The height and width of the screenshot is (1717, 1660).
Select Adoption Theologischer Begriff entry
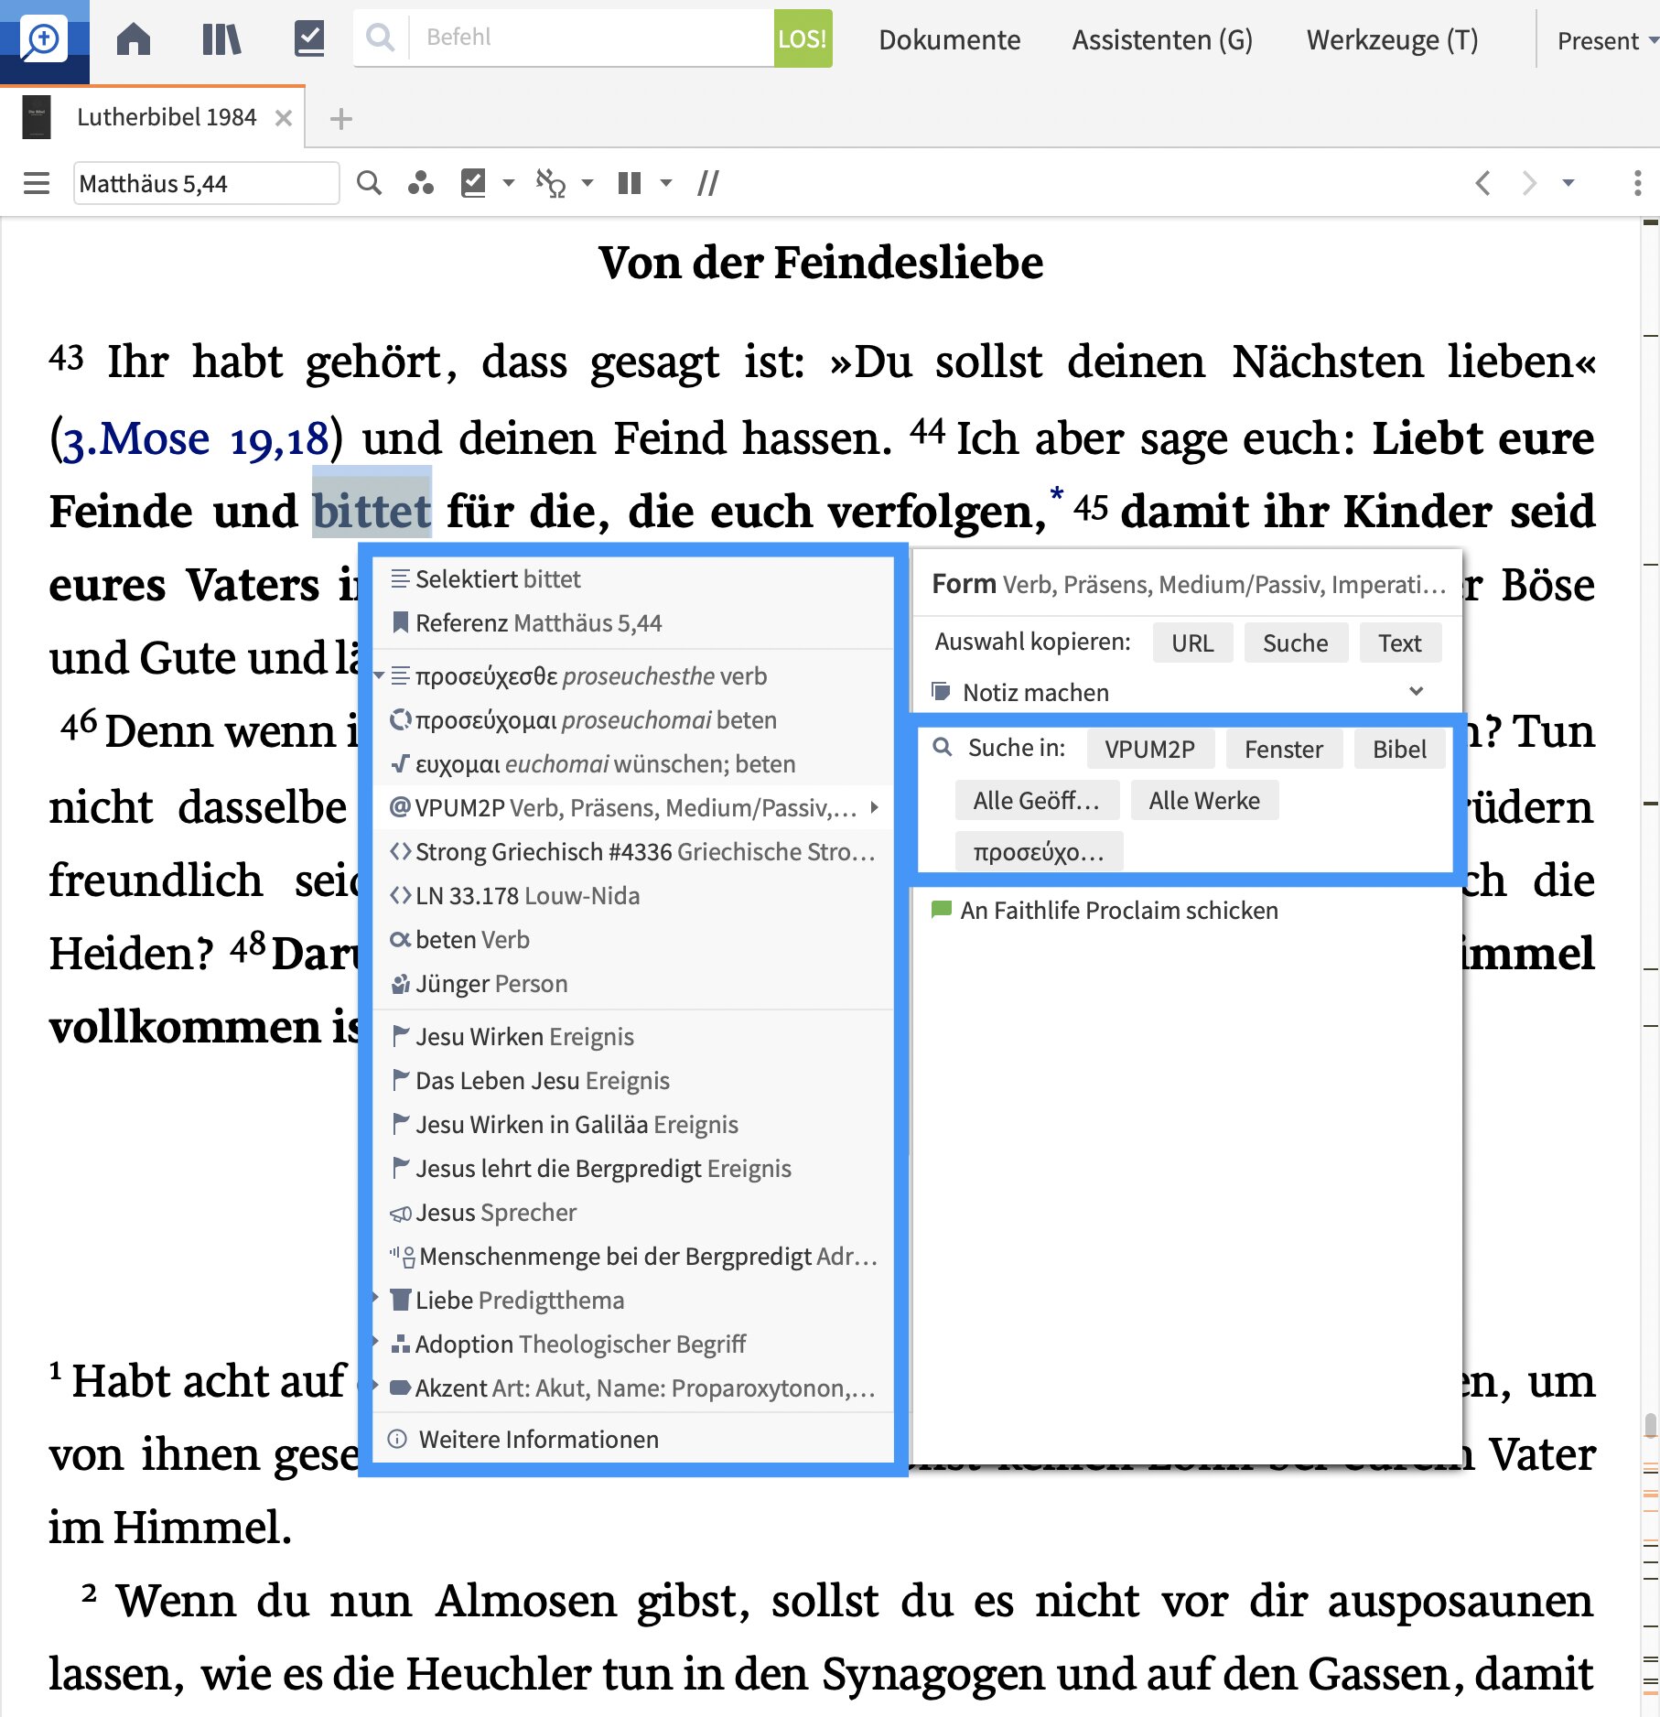tap(632, 1344)
